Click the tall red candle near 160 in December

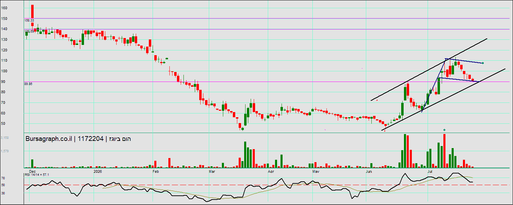click(32, 11)
